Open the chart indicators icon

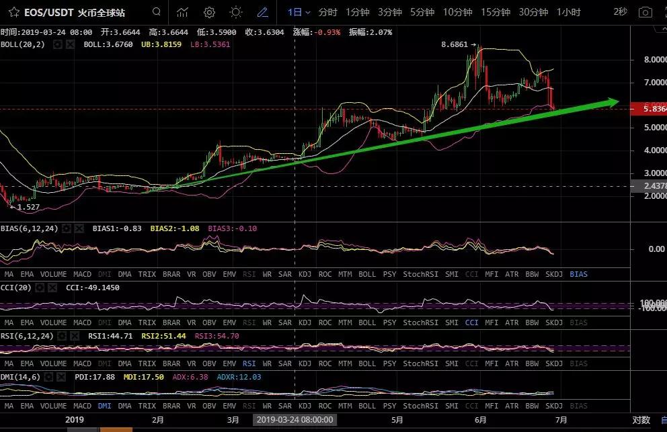182,12
